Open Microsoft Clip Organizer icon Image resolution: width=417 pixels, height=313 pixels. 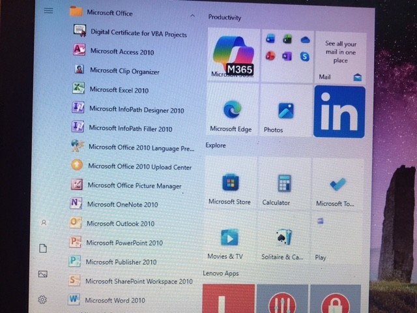coord(79,69)
